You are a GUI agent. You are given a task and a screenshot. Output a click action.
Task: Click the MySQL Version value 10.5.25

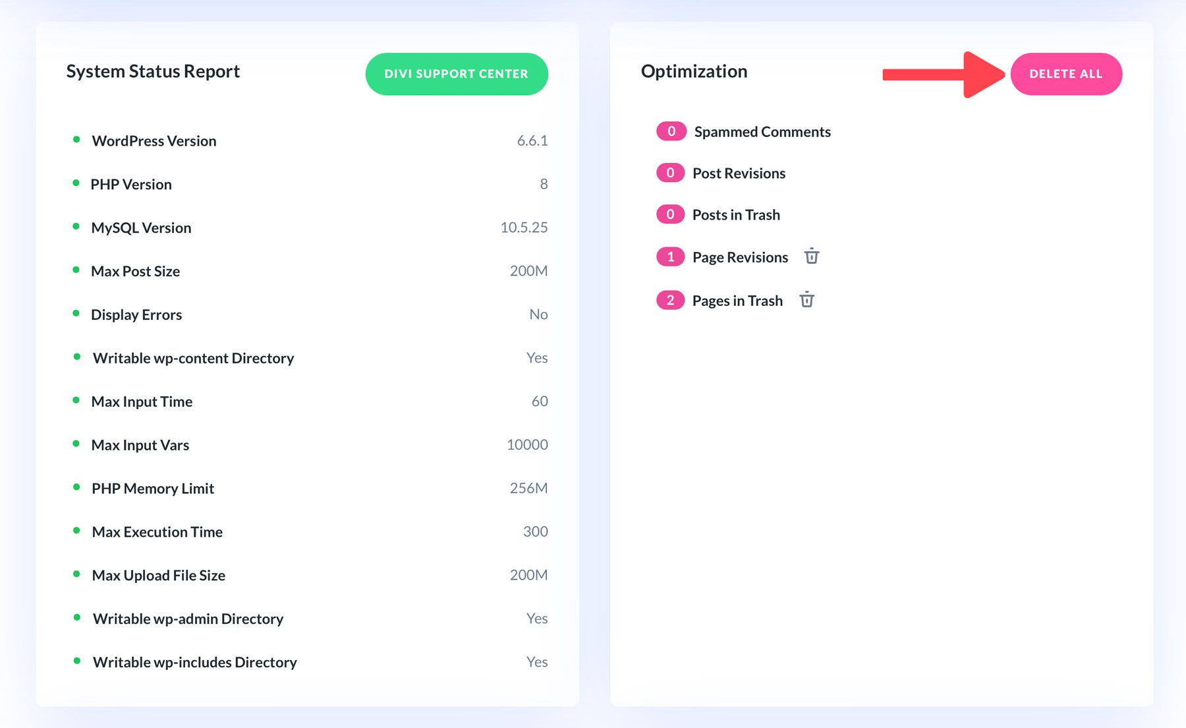pyautogui.click(x=524, y=228)
